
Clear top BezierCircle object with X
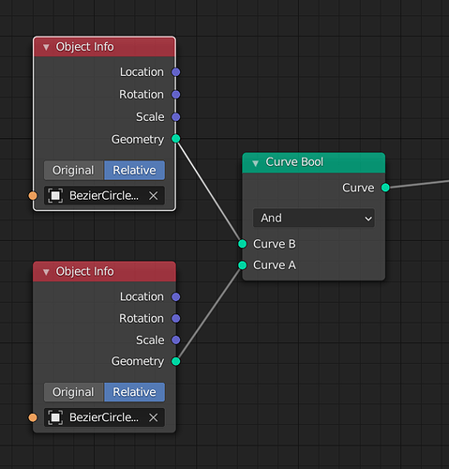(153, 196)
